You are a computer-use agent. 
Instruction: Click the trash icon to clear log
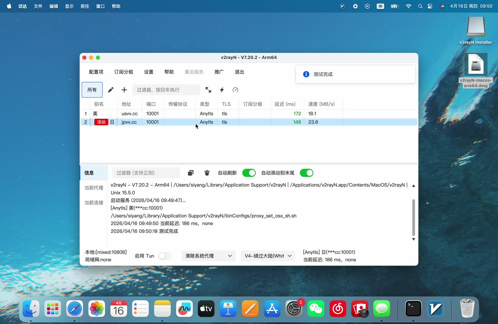point(207,173)
